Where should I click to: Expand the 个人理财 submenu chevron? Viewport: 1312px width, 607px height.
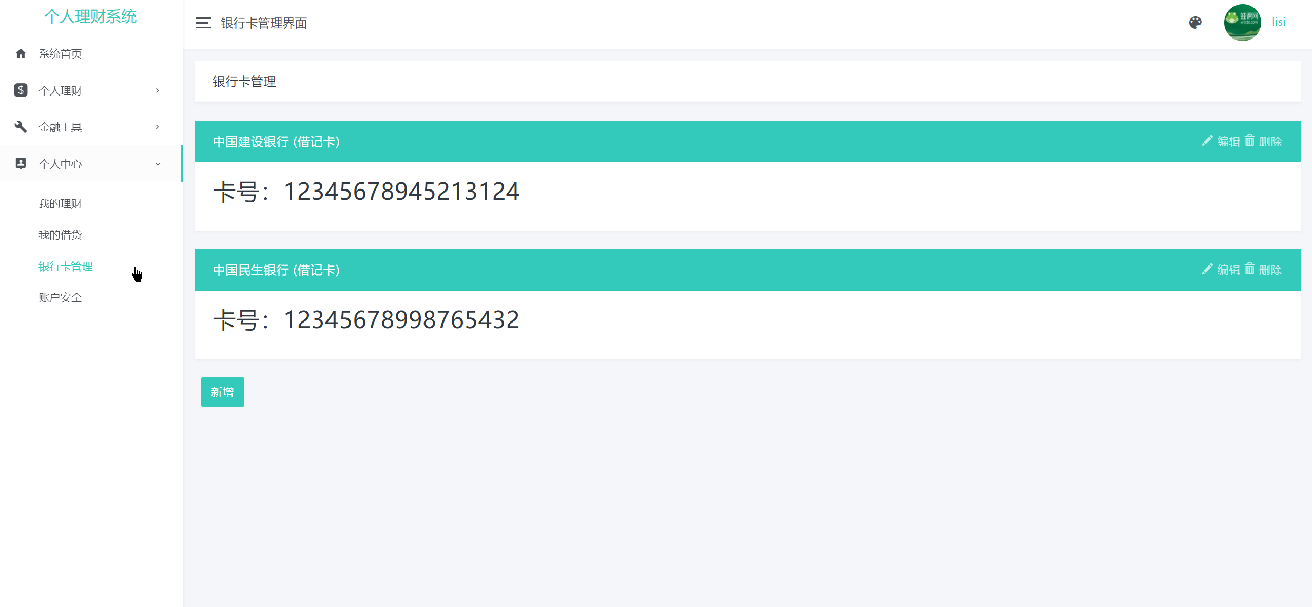click(x=158, y=90)
